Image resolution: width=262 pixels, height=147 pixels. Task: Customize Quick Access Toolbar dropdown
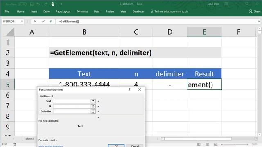tap(61, 4)
